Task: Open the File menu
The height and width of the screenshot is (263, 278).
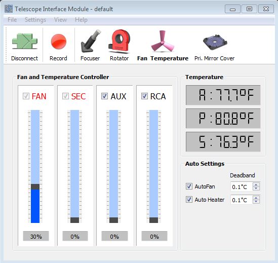Action: 12,20
